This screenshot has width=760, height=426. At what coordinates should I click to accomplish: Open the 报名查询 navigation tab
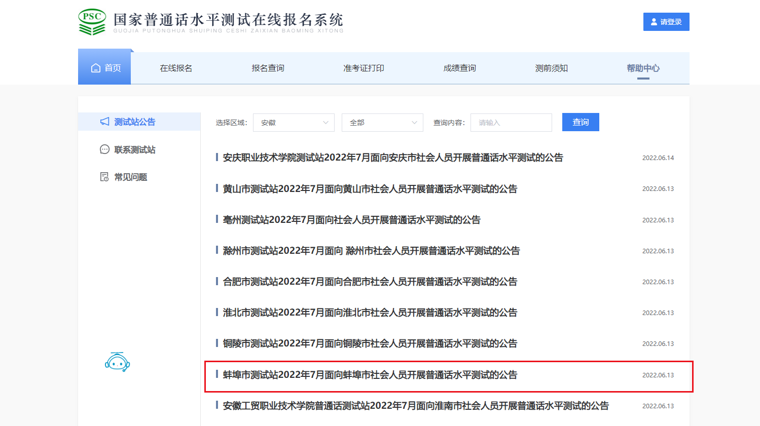coord(268,68)
